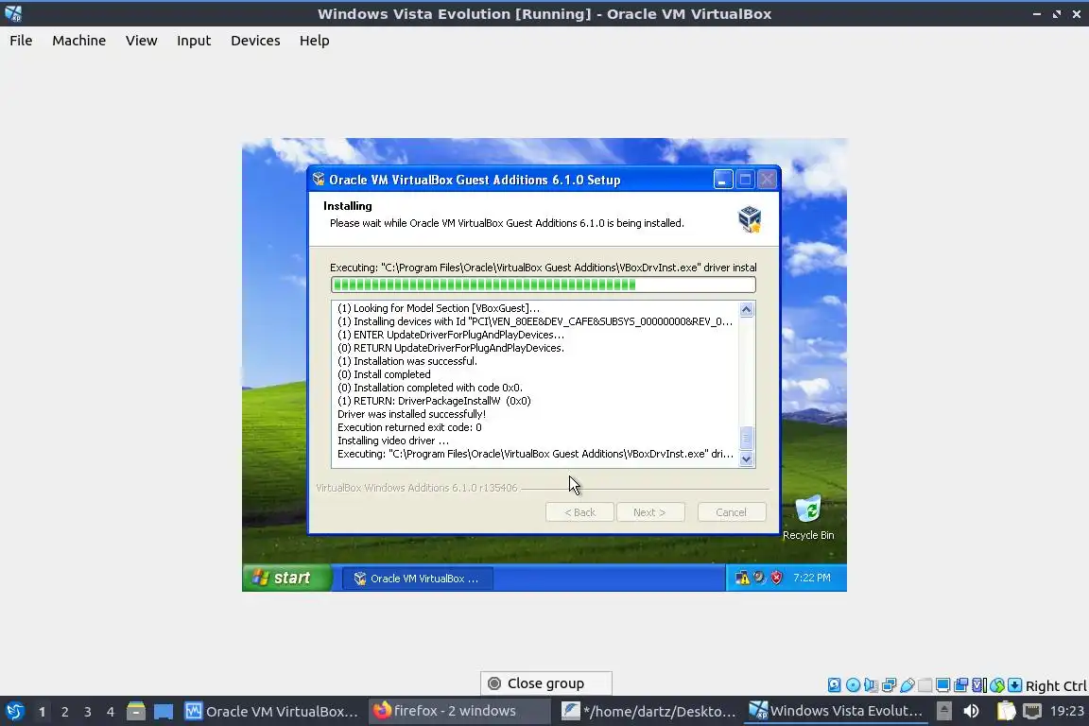
Task: Click the hard disk activity status icon
Action: (x=834, y=685)
